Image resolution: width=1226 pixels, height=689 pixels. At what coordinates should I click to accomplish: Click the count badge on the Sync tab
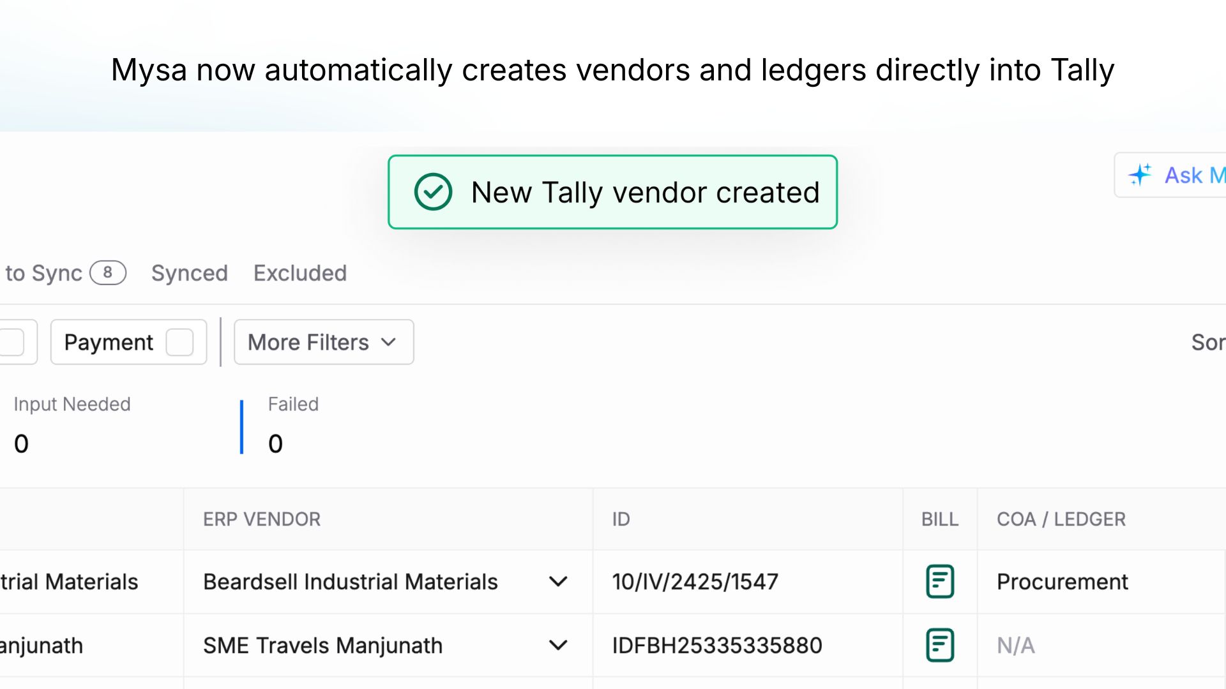click(x=108, y=273)
